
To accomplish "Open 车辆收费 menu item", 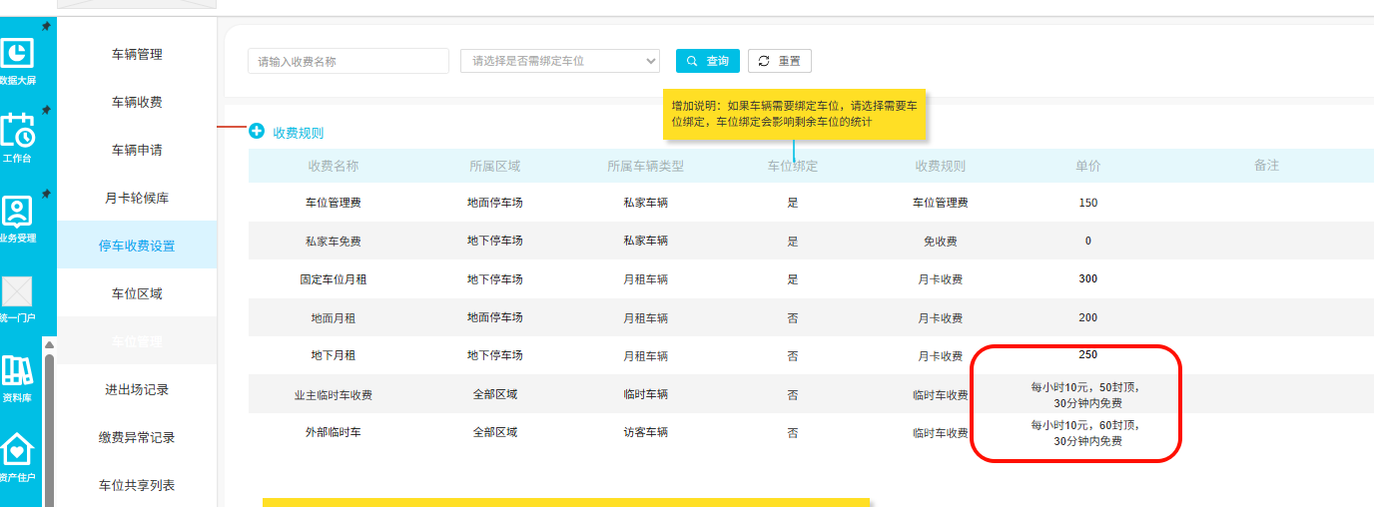I will 137,102.
